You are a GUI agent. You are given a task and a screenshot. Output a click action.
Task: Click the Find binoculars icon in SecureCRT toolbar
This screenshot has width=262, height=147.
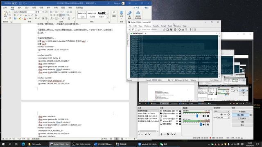(x=171, y=29)
